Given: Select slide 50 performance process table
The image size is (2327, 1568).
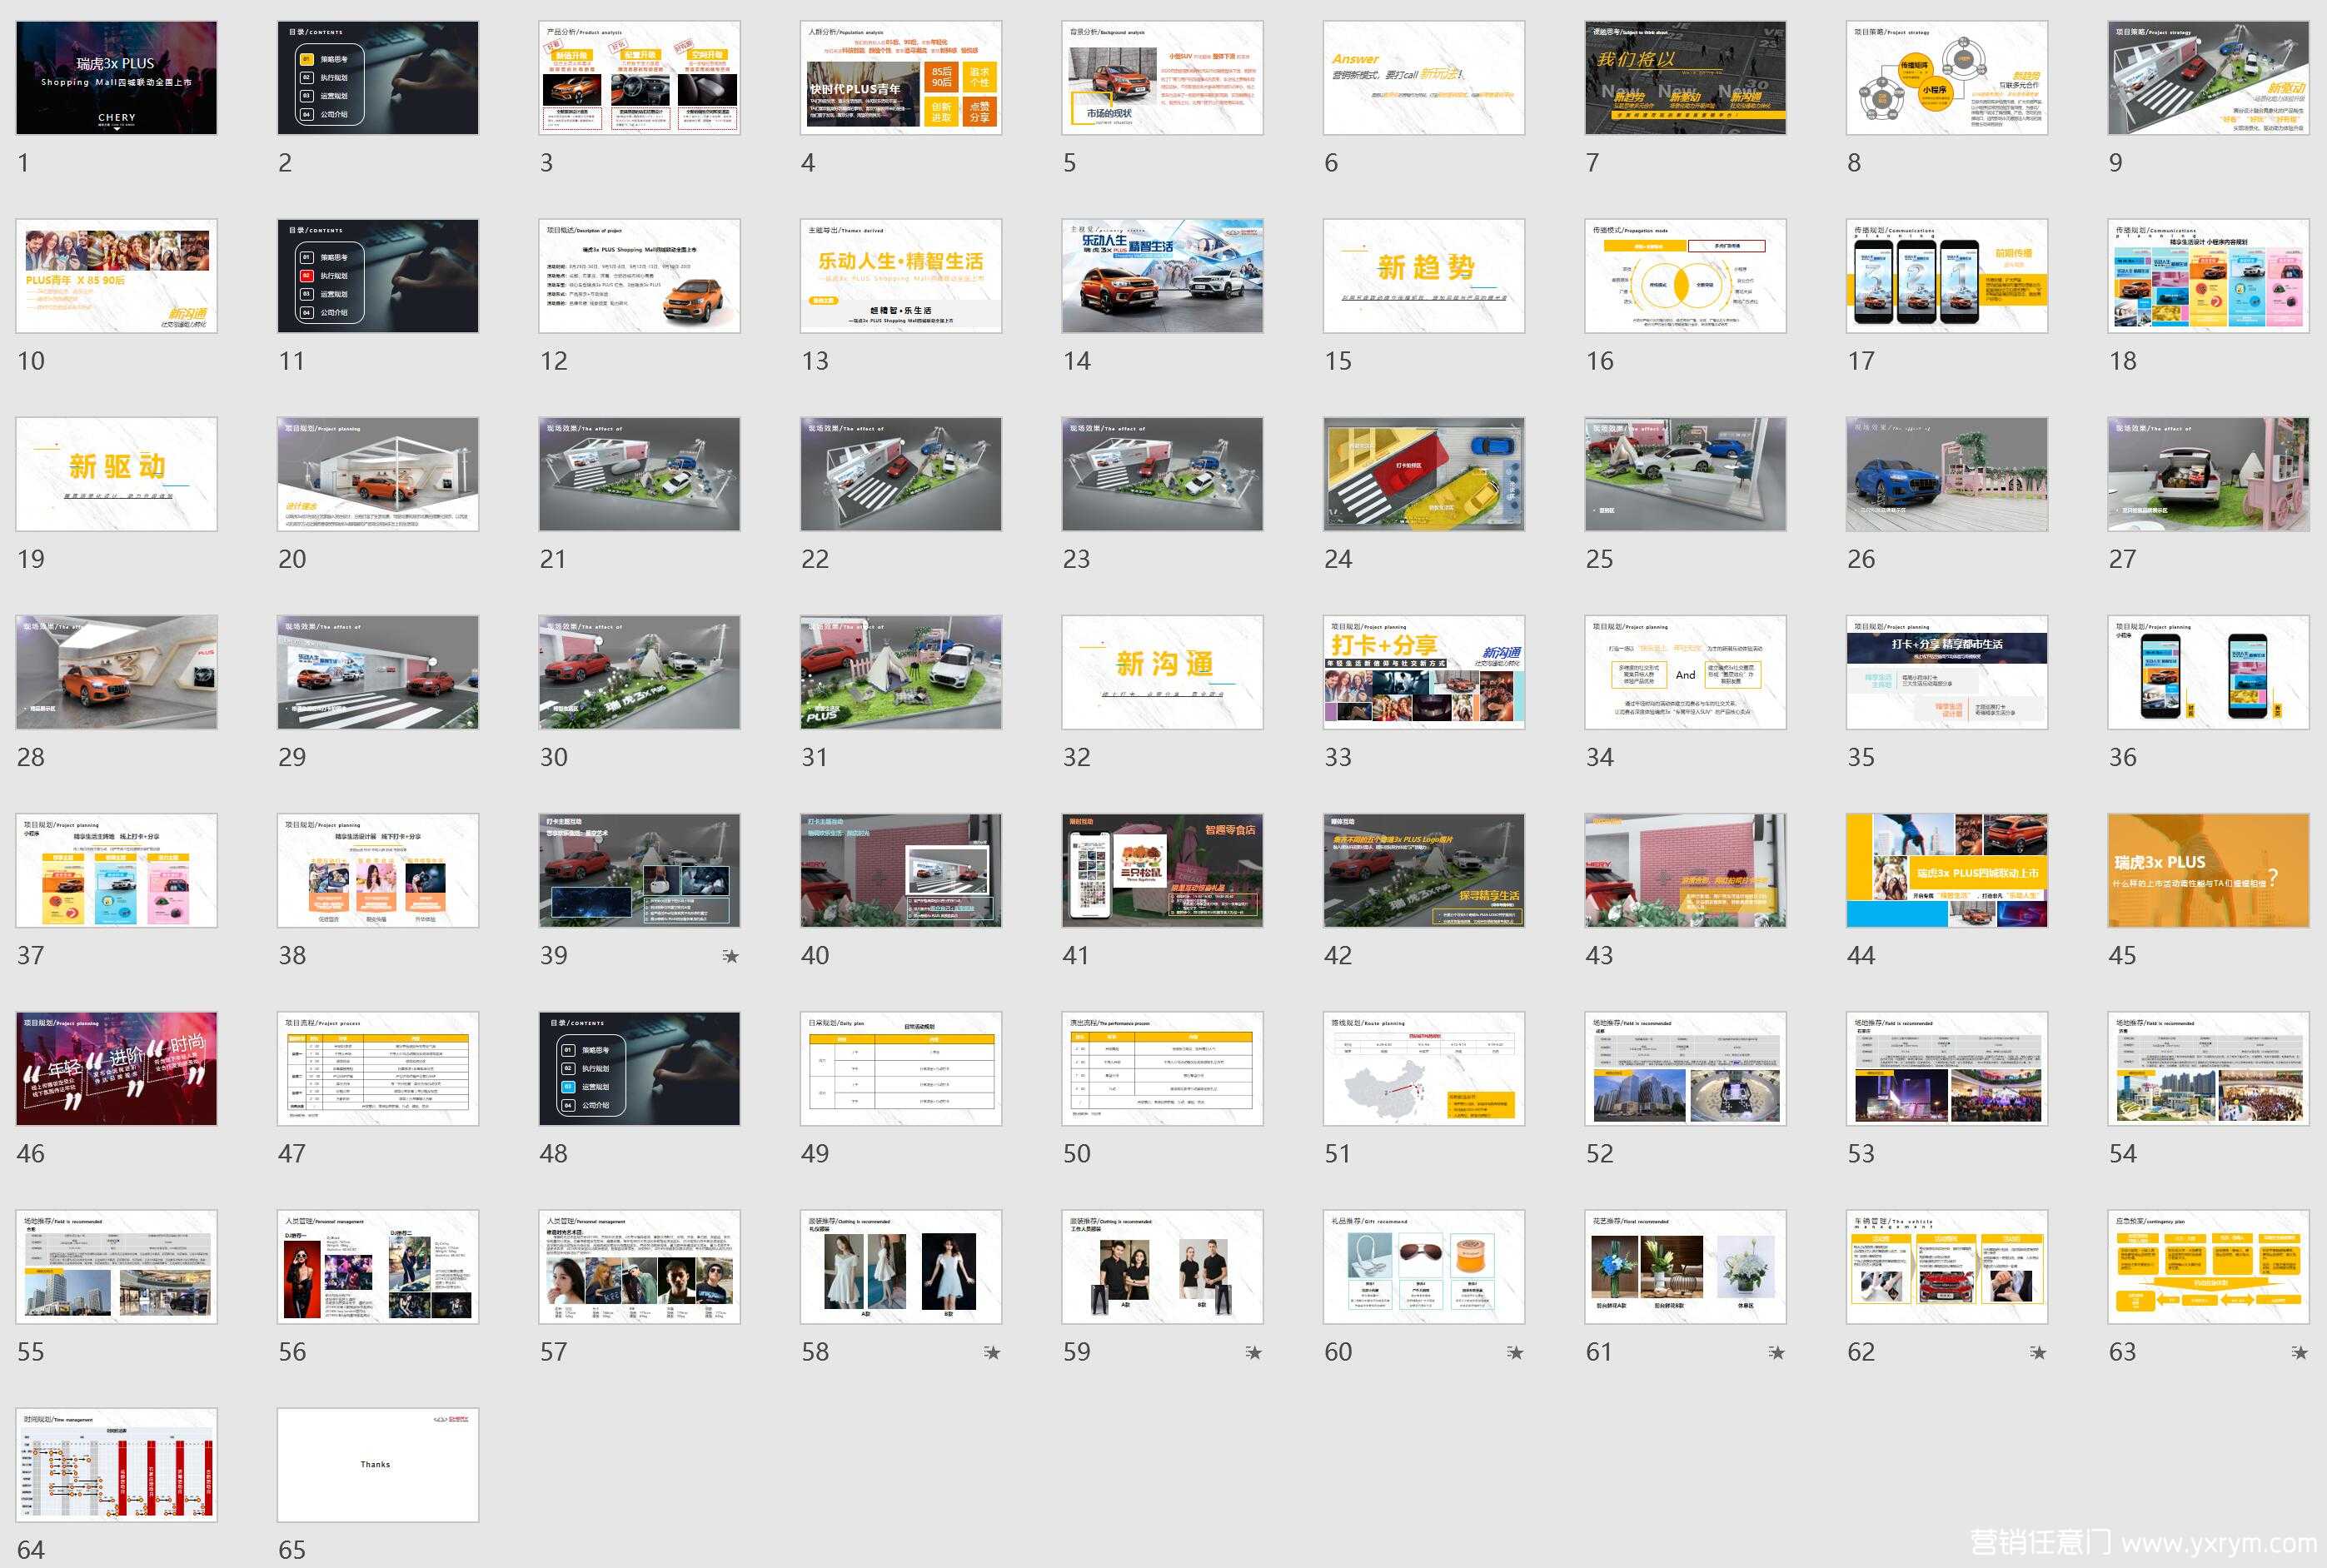Looking at the screenshot, I should pos(1163,1068).
